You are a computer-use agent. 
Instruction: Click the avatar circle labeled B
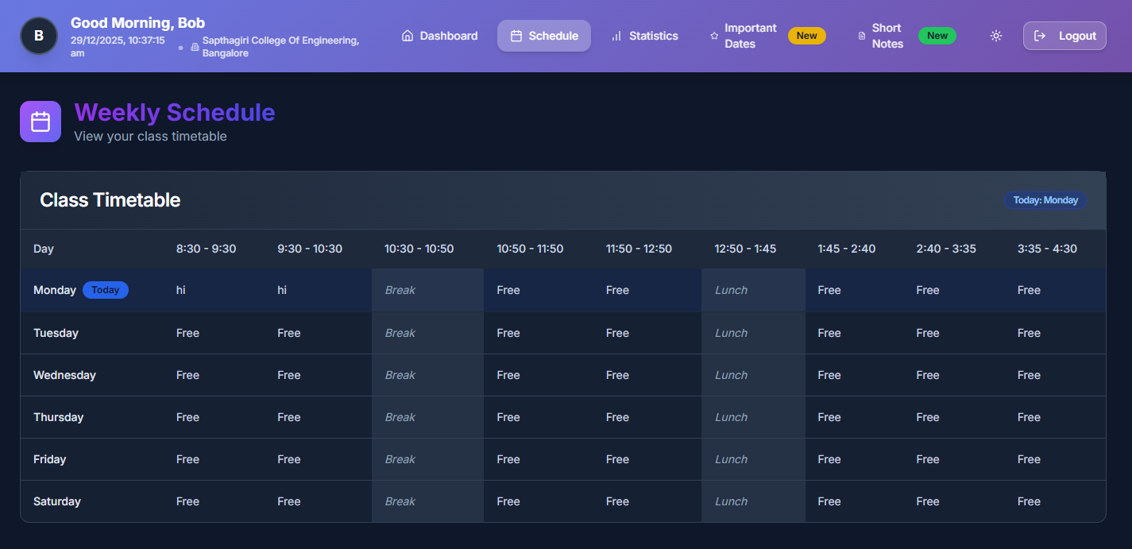click(x=38, y=35)
